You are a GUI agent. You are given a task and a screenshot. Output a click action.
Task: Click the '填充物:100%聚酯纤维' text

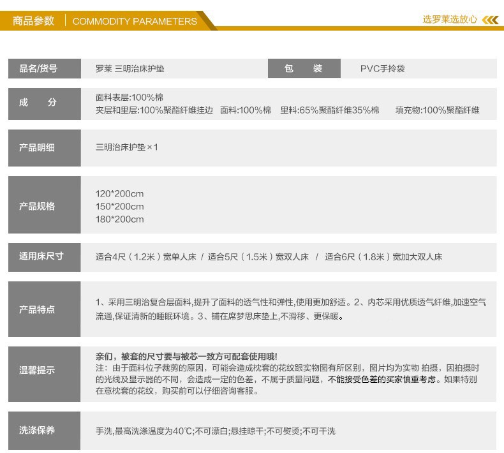[438, 110]
